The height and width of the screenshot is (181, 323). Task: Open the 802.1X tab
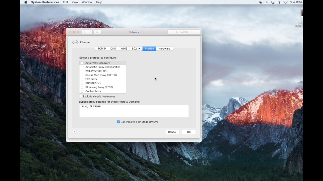coord(136,49)
